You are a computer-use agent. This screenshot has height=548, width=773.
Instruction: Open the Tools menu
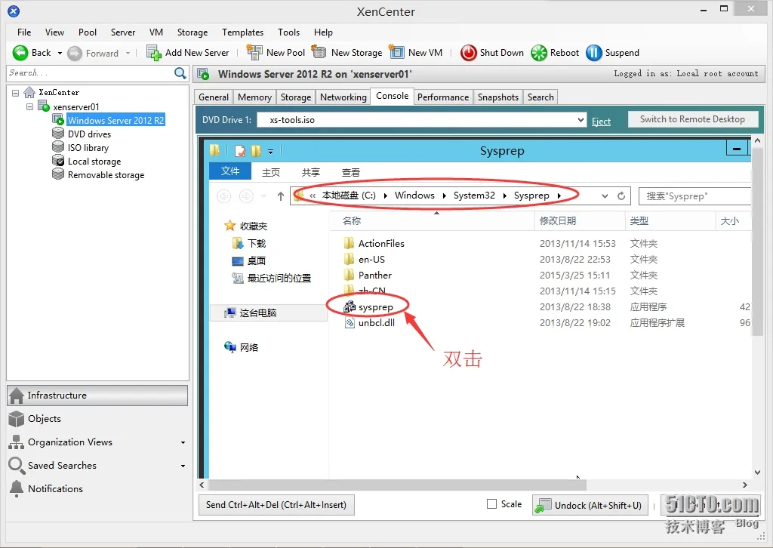[x=288, y=32]
